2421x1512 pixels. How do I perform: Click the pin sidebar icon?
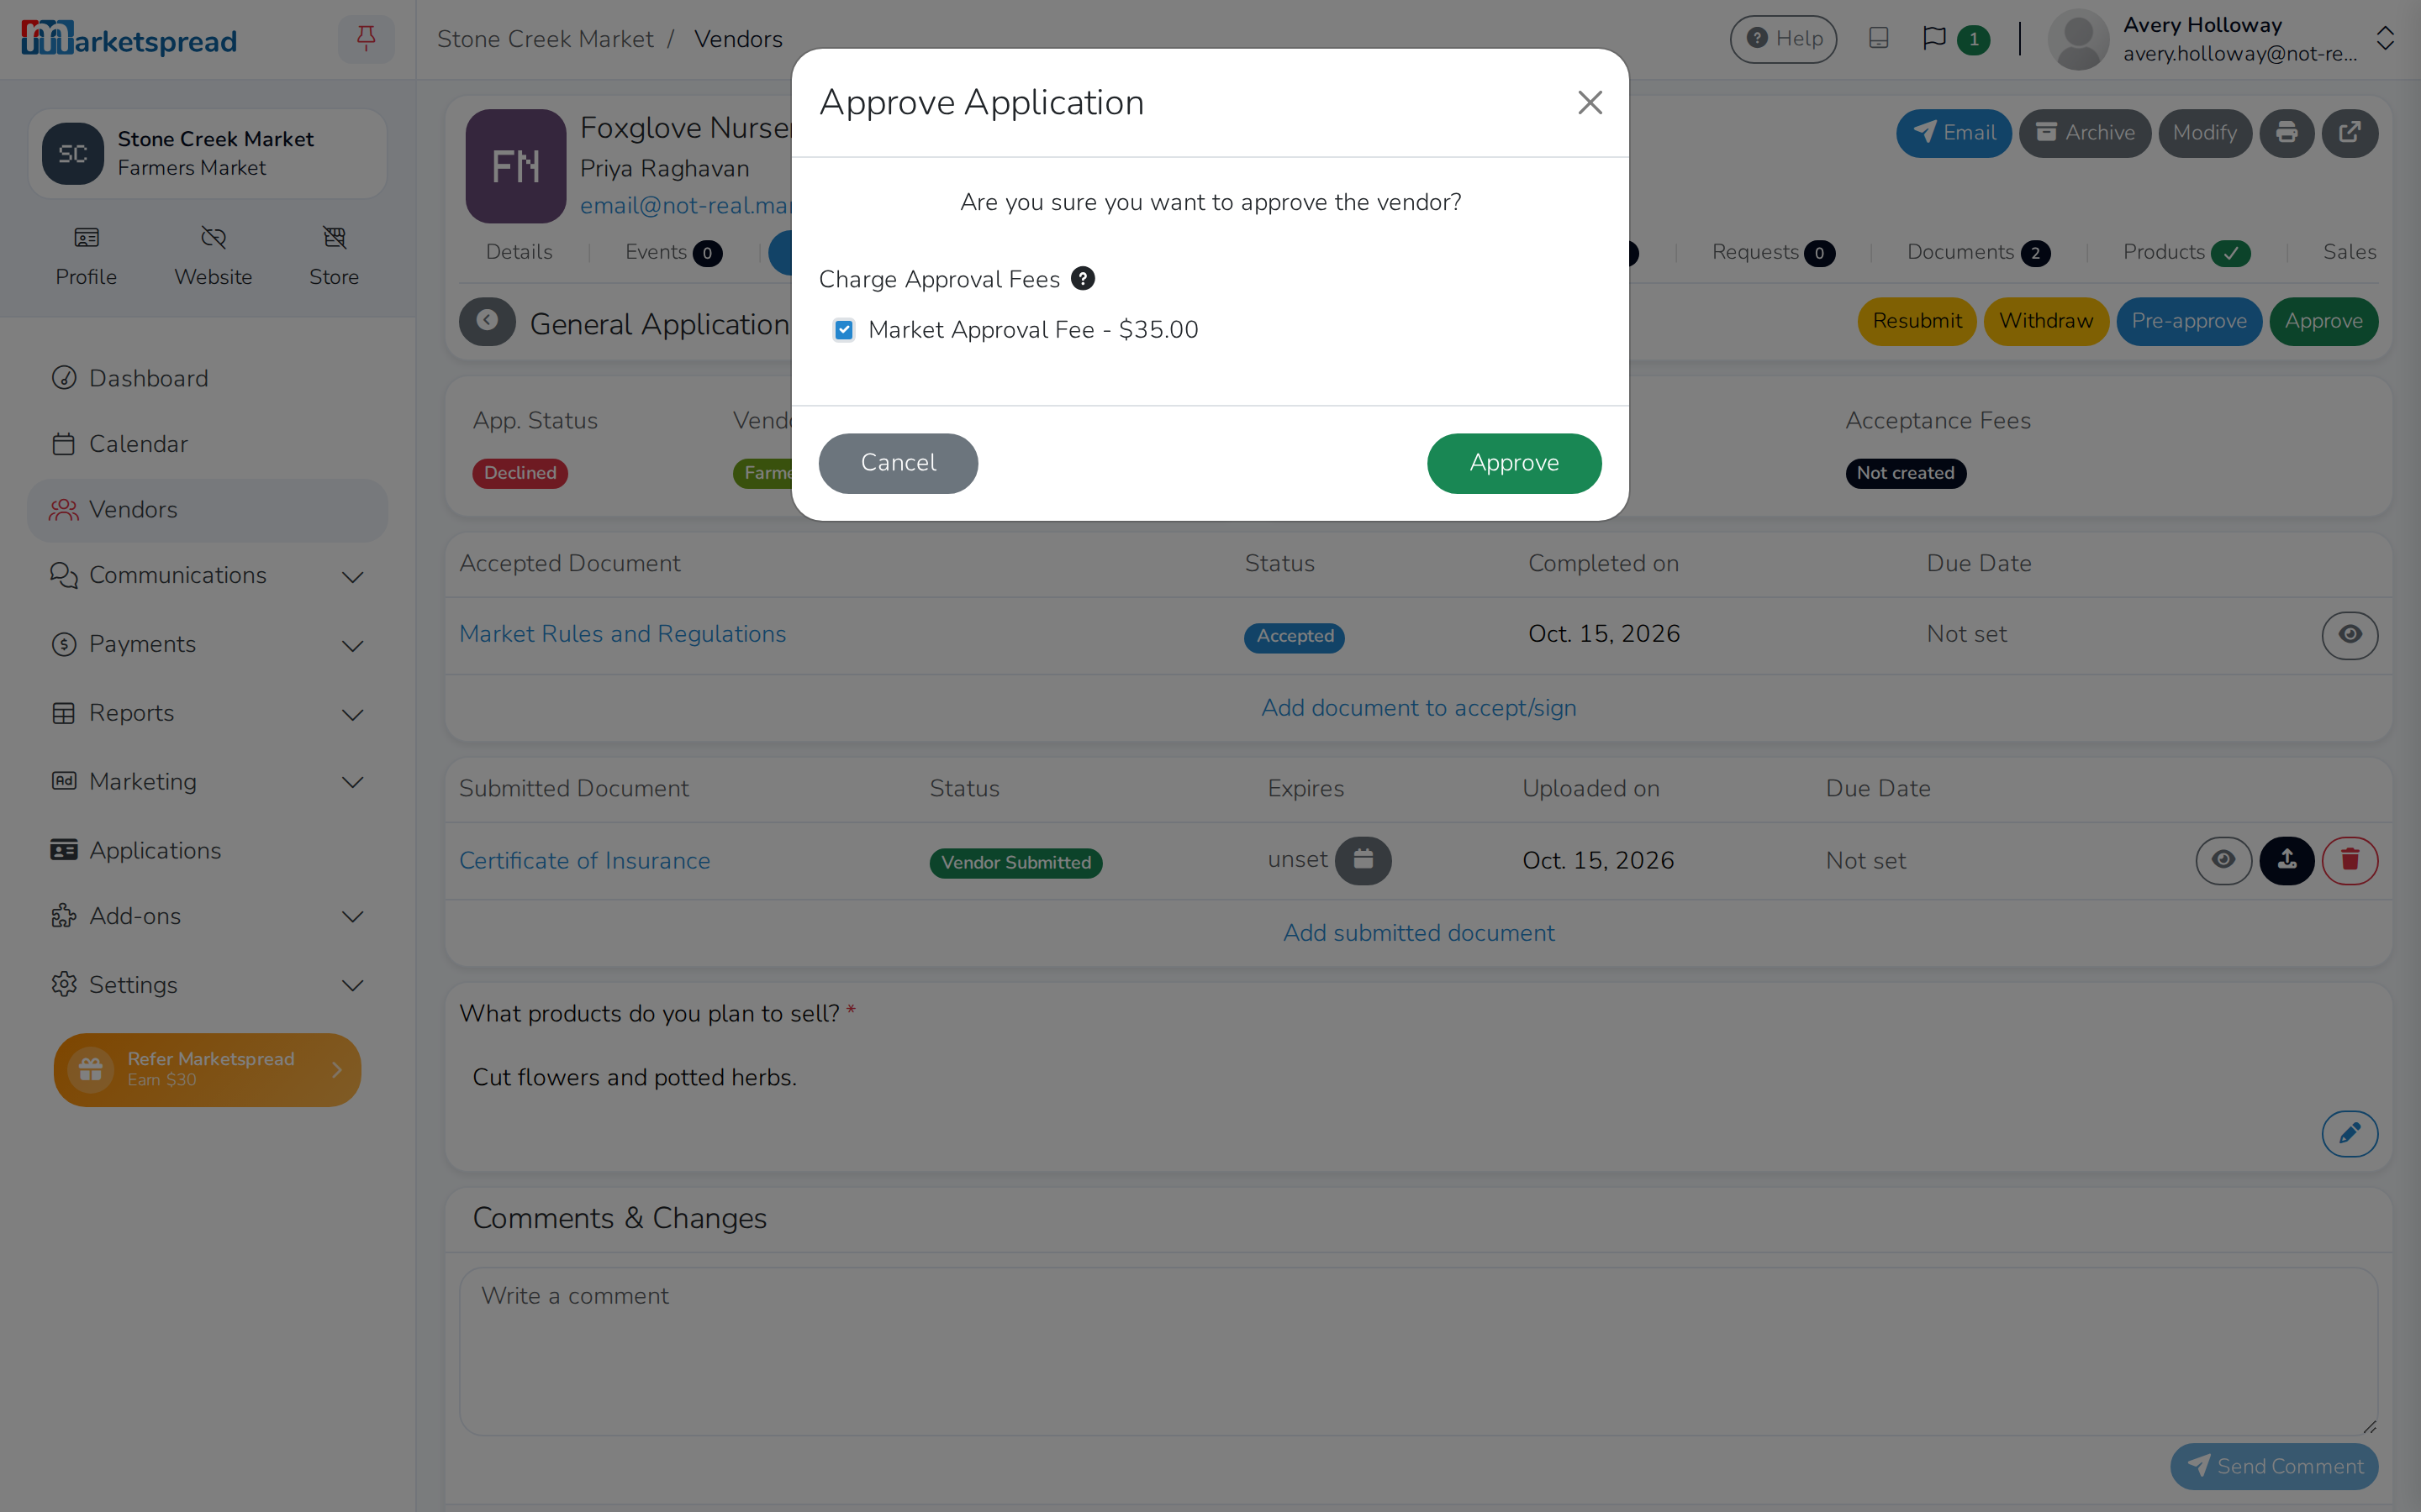(367, 39)
